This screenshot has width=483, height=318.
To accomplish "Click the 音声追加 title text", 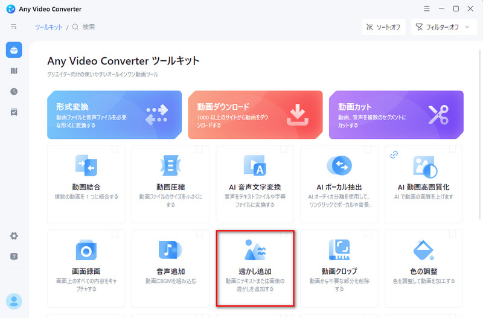I will 171,272.
